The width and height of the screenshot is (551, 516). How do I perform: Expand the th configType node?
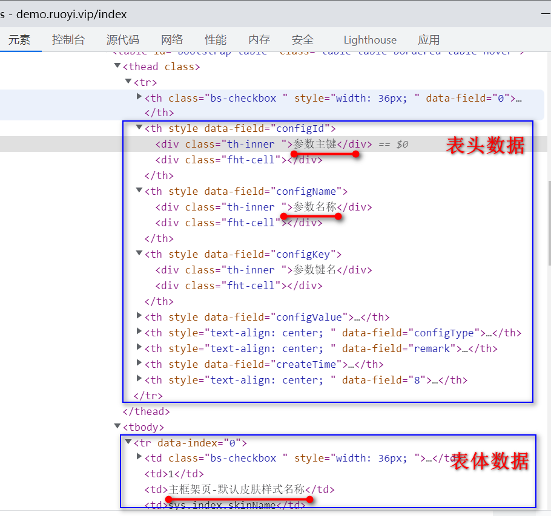(x=139, y=331)
